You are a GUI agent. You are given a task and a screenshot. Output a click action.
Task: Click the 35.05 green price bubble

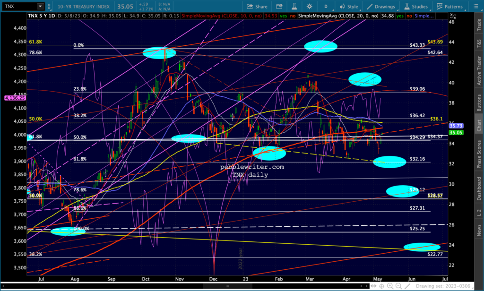[456, 133]
